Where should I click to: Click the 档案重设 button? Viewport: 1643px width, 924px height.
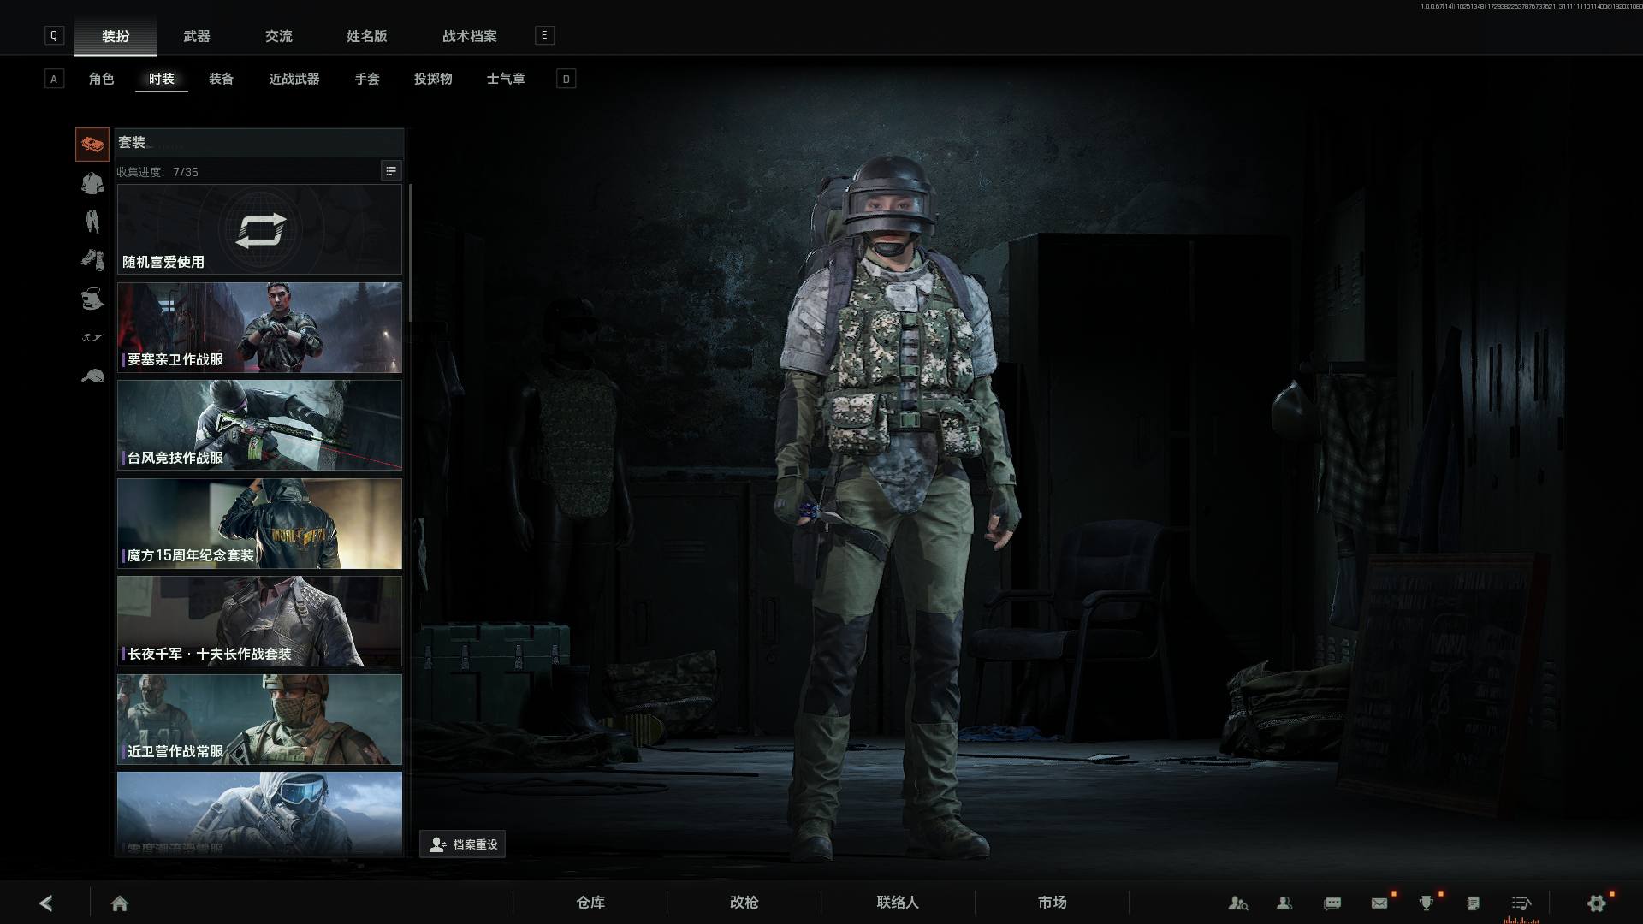[462, 844]
